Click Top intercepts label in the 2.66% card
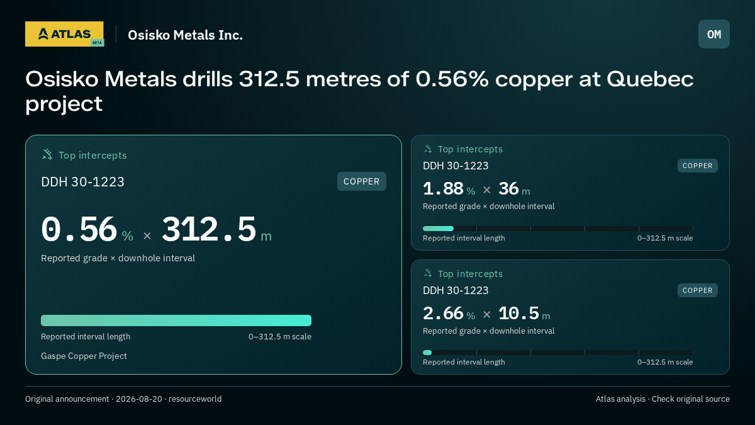 click(x=470, y=274)
